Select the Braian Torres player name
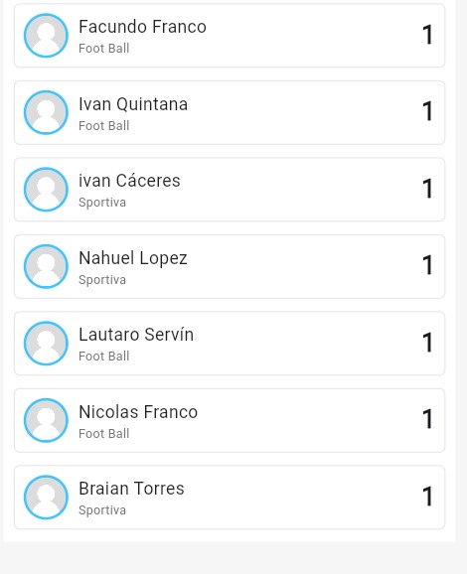Image resolution: width=467 pixels, height=574 pixels. [131, 489]
